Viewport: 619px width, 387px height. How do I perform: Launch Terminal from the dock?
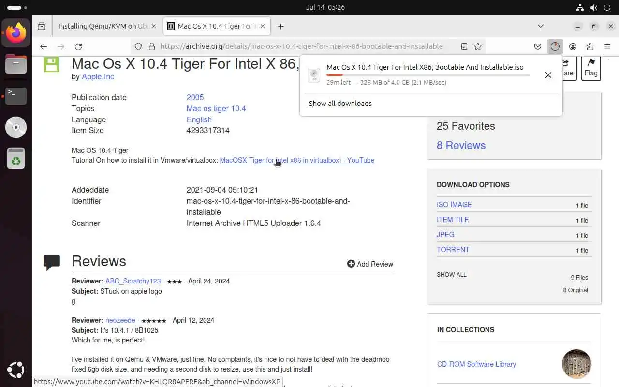pyautogui.click(x=16, y=96)
